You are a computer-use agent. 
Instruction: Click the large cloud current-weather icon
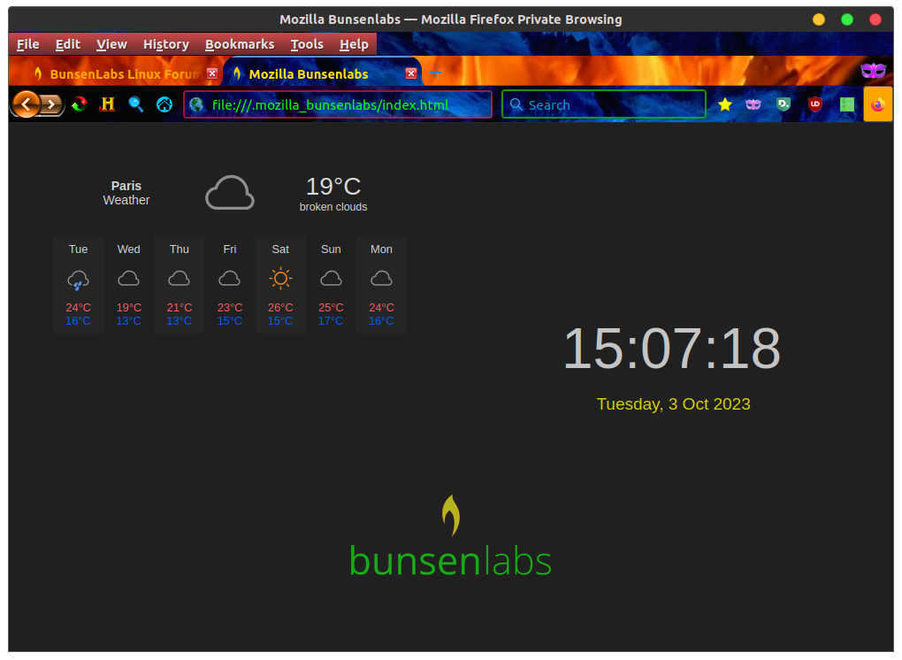point(230,192)
